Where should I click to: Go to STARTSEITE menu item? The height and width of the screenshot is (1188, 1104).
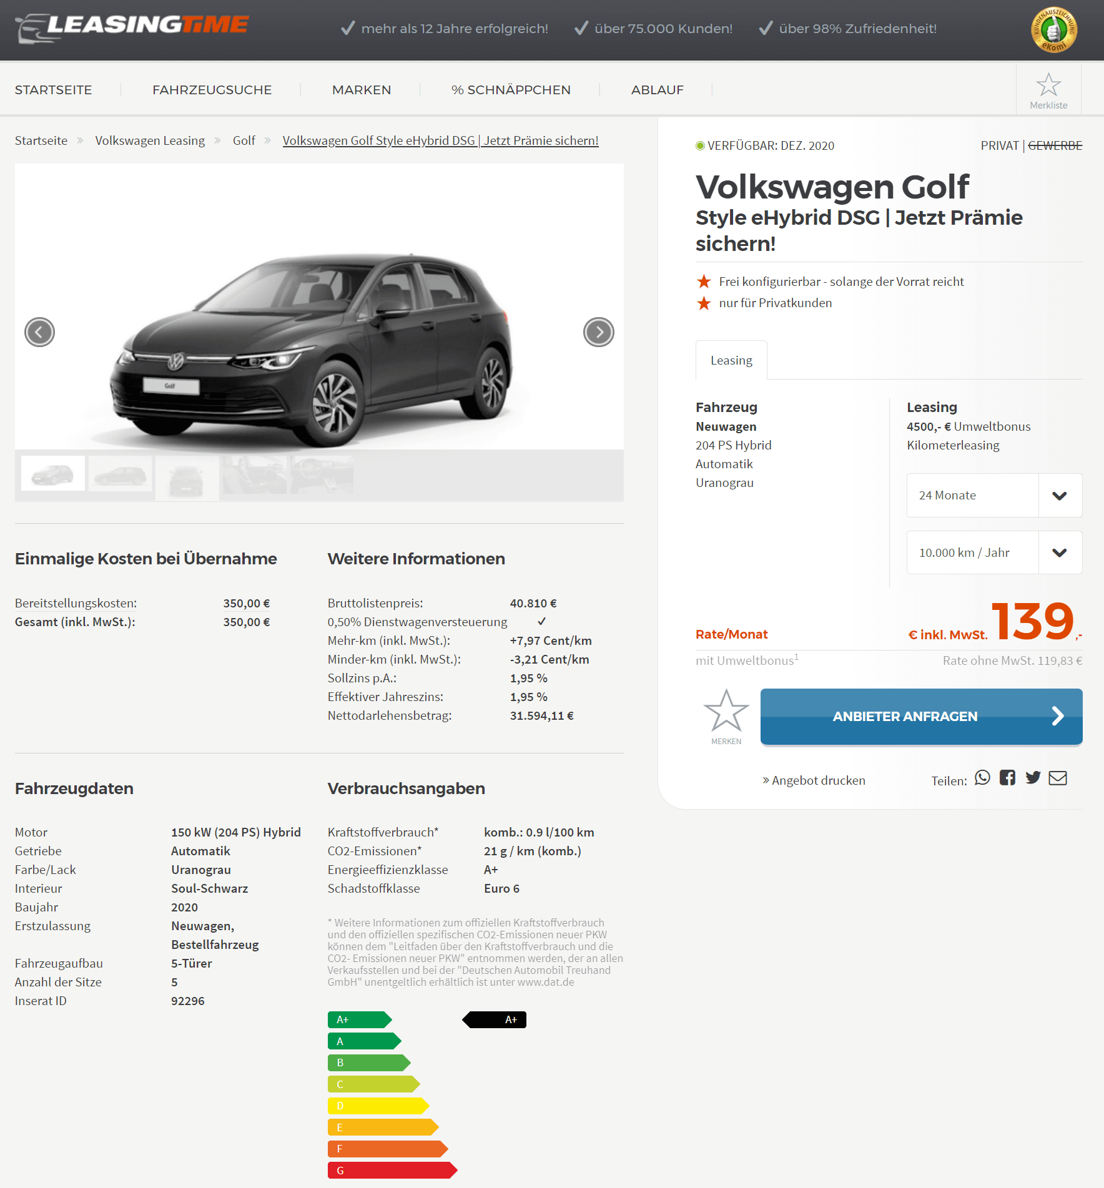pos(54,90)
